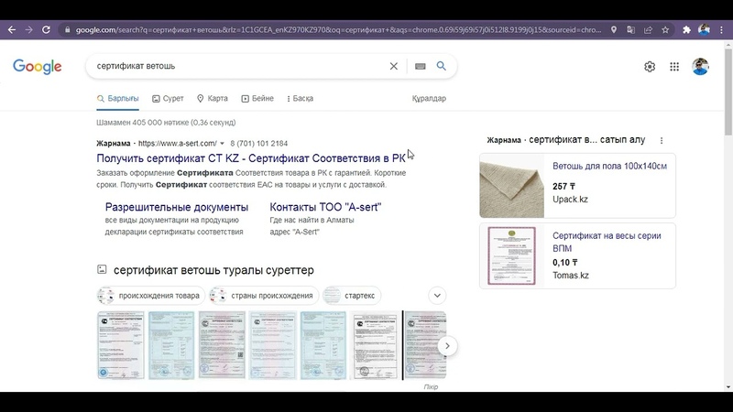This screenshot has width=733, height=412.
Task: Switch to the Бейне tab
Action: 257,99
